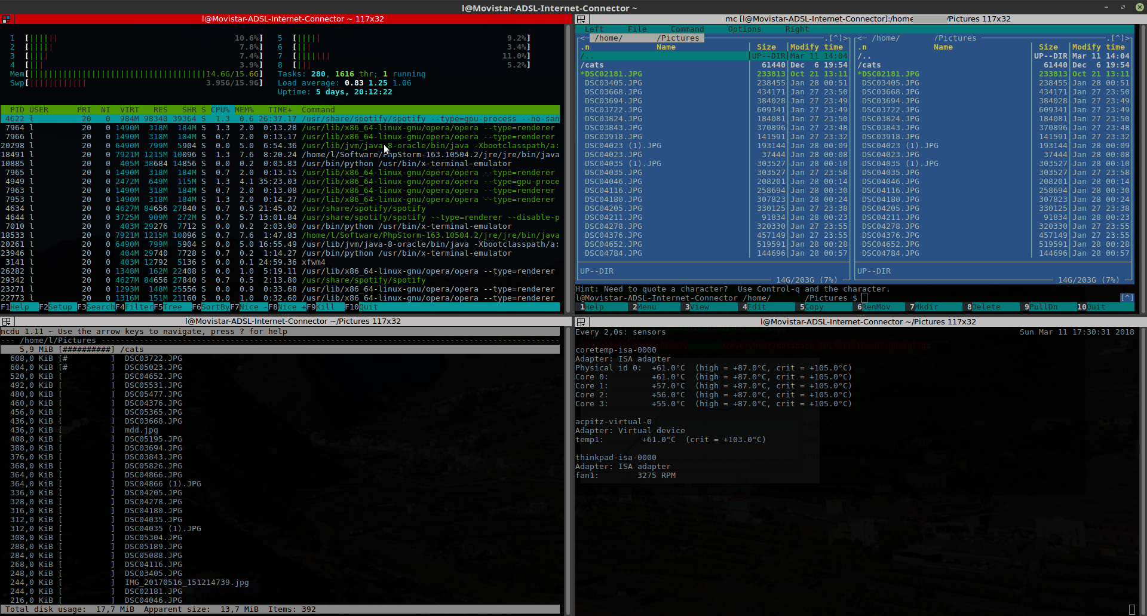Screen dimensions: 1147x616
Task: Toggle htop tree view with F5 Tree
Action: [173, 307]
